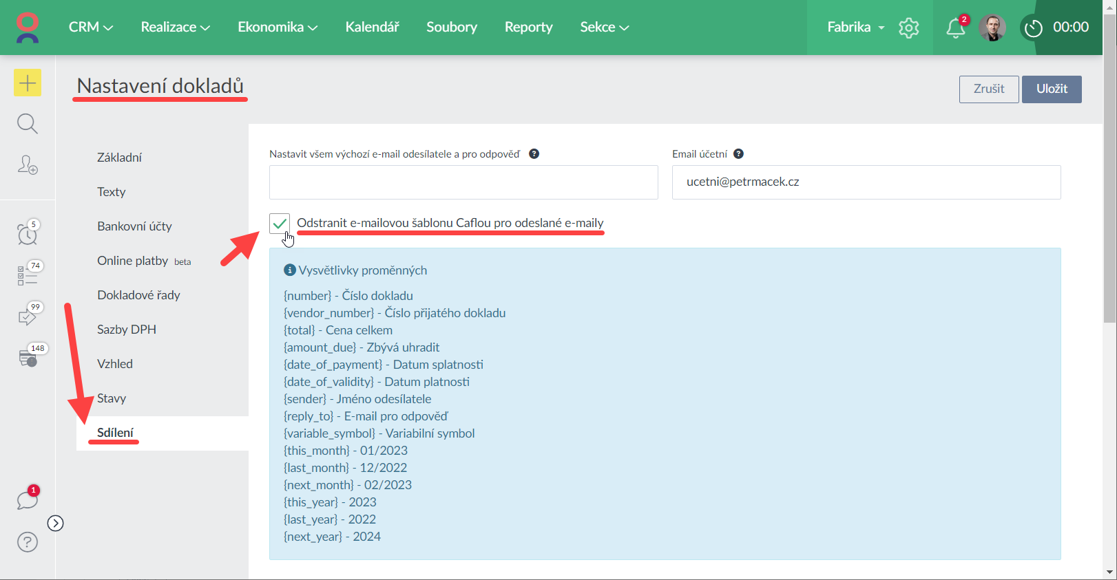Click the yellow plus add button
Viewport: 1117px width, 580px height.
coord(28,83)
